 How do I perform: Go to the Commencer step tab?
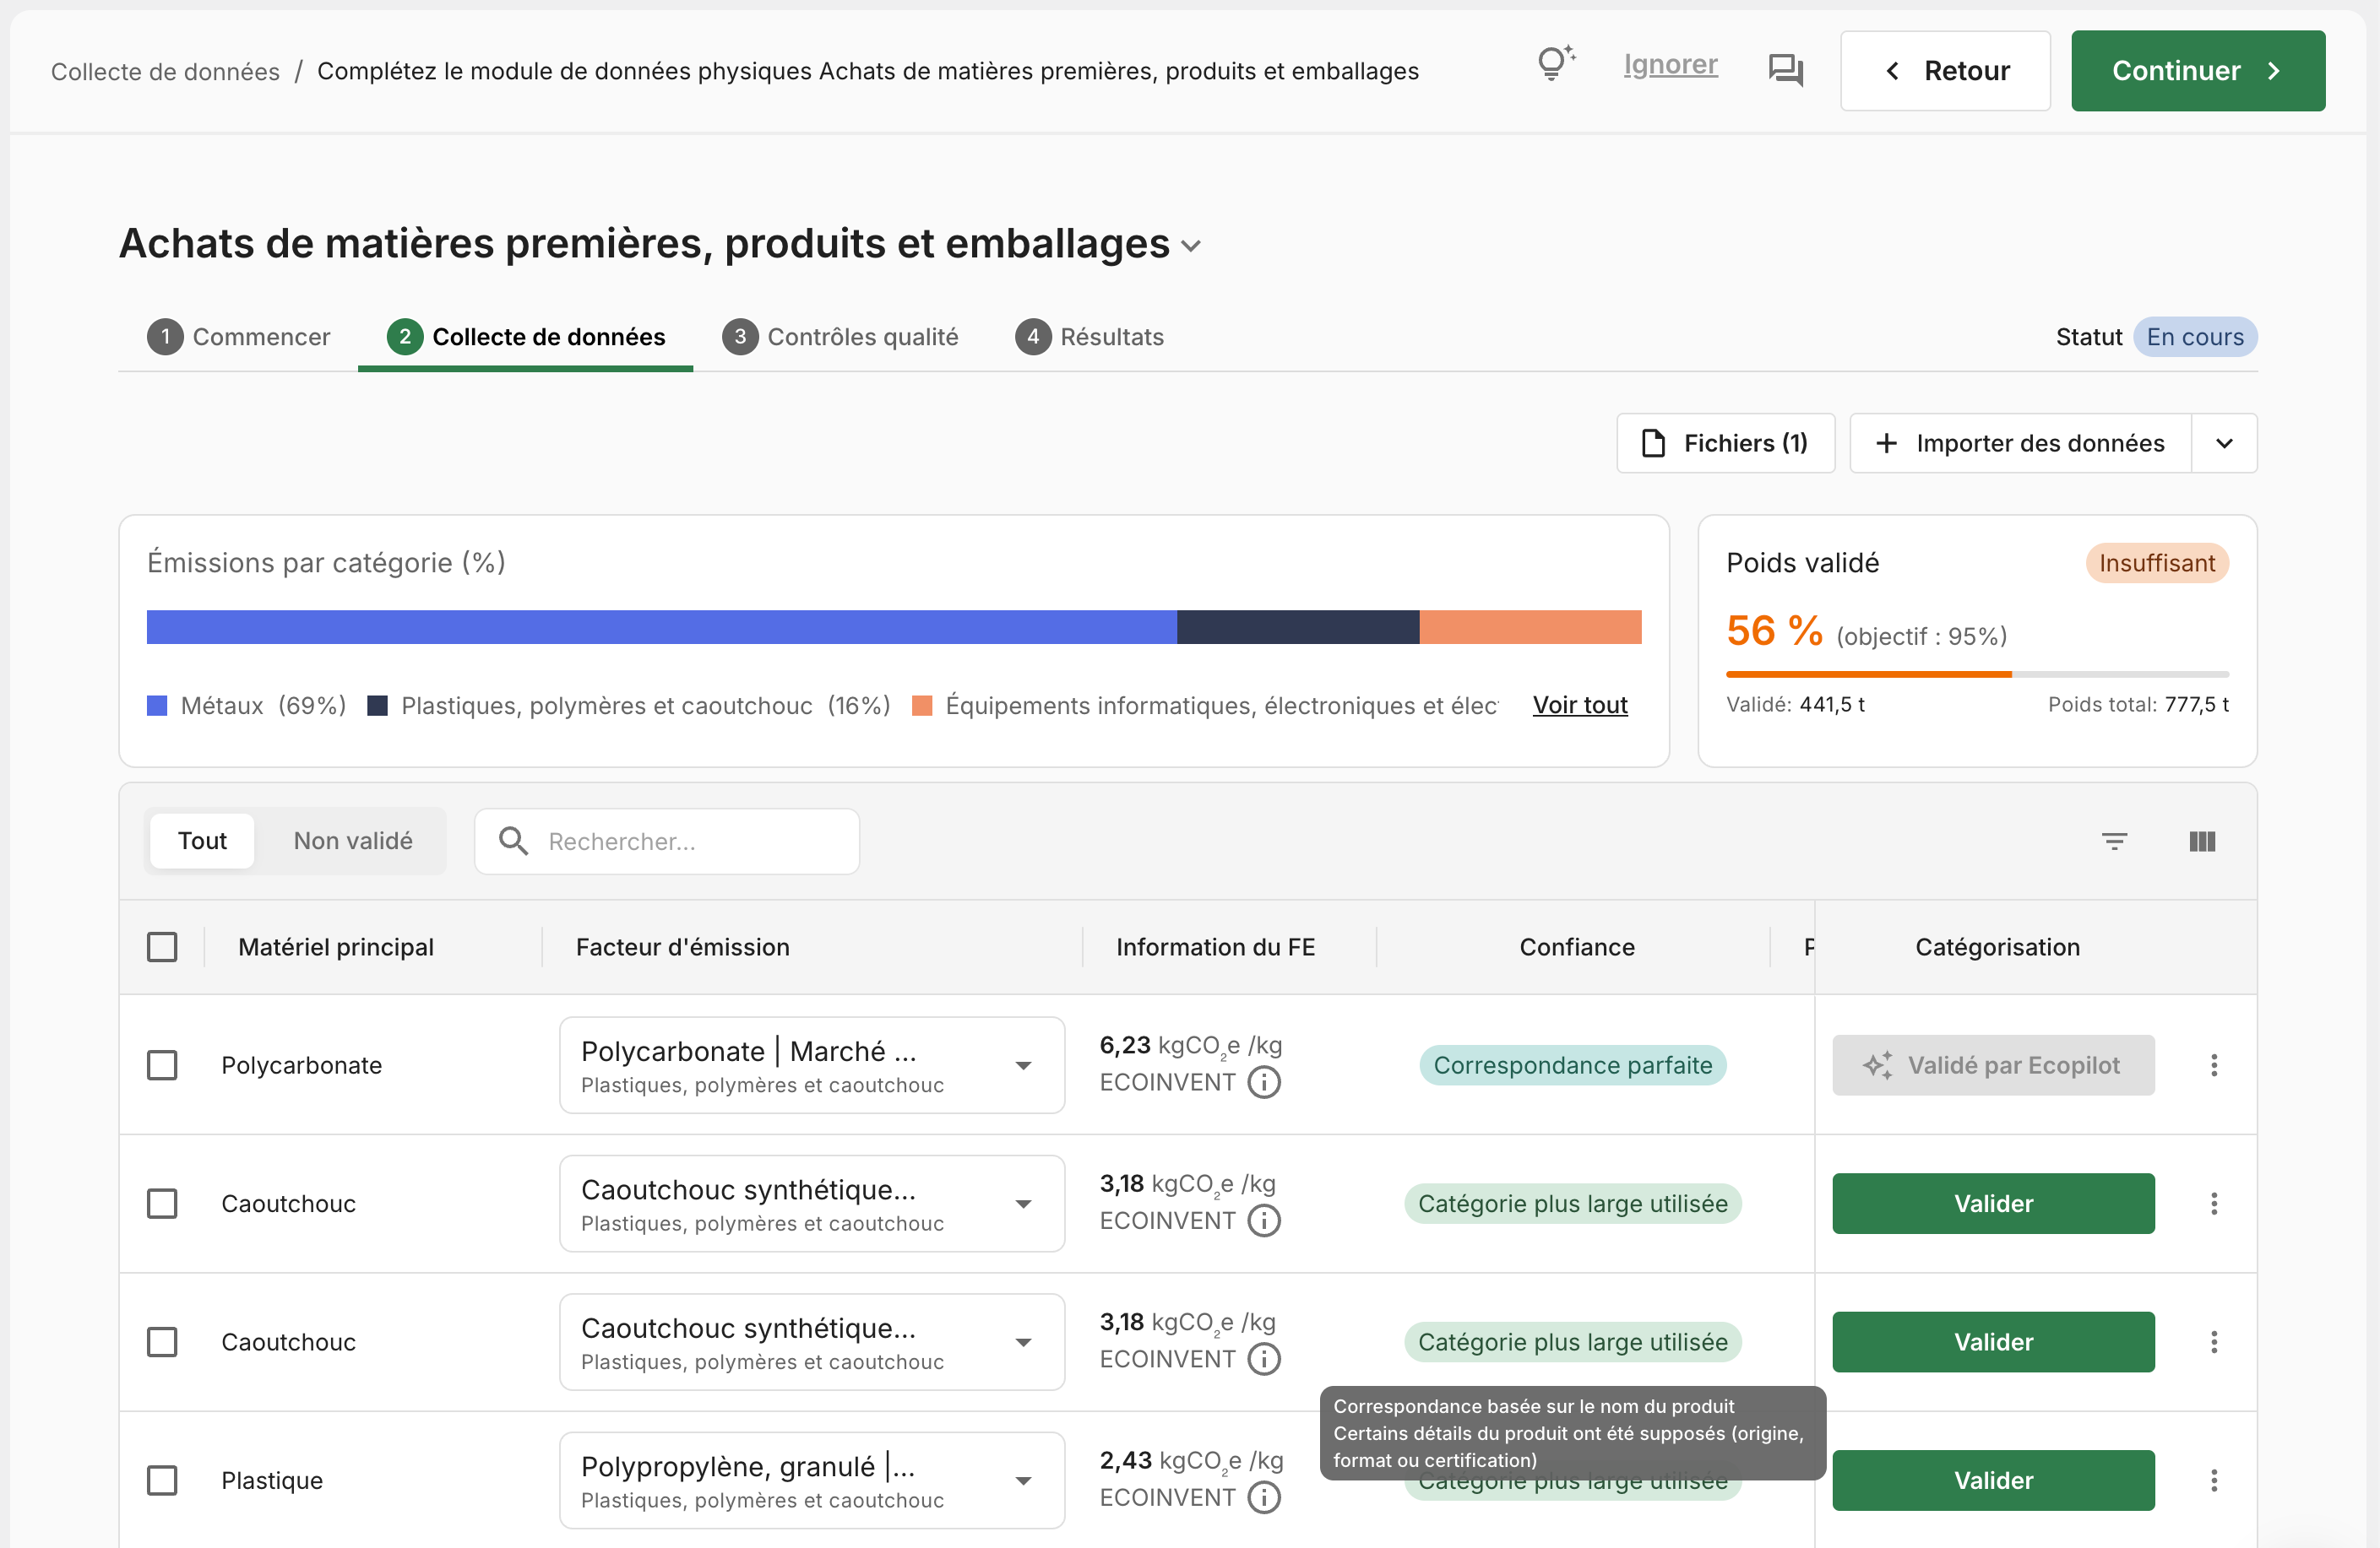pyautogui.click(x=238, y=337)
